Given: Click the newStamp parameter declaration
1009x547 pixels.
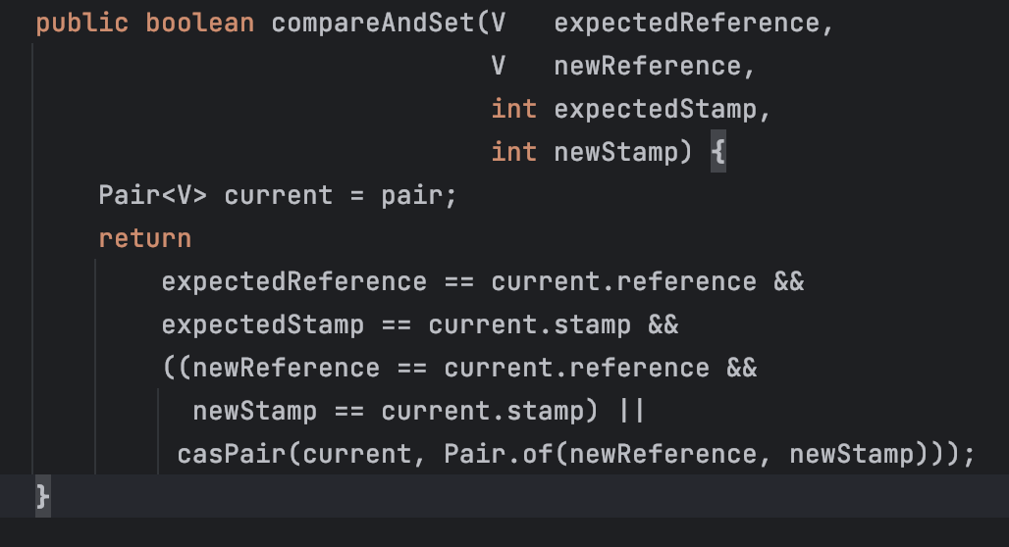Looking at the screenshot, I should coord(616,152).
